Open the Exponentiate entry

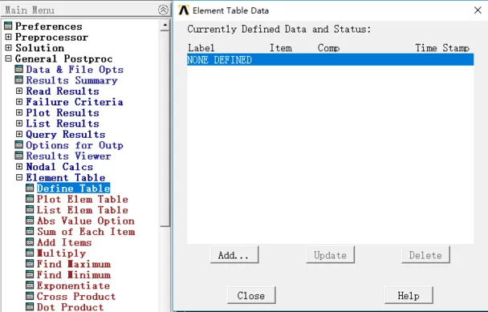pos(74,286)
